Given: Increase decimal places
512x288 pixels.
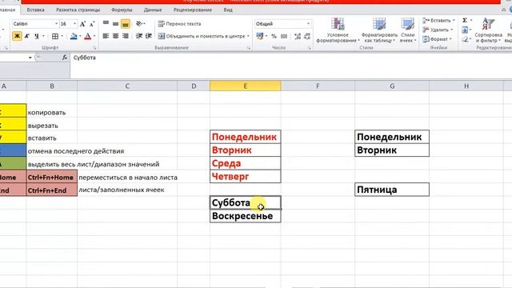Looking at the screenshot, I should point(297,36).
